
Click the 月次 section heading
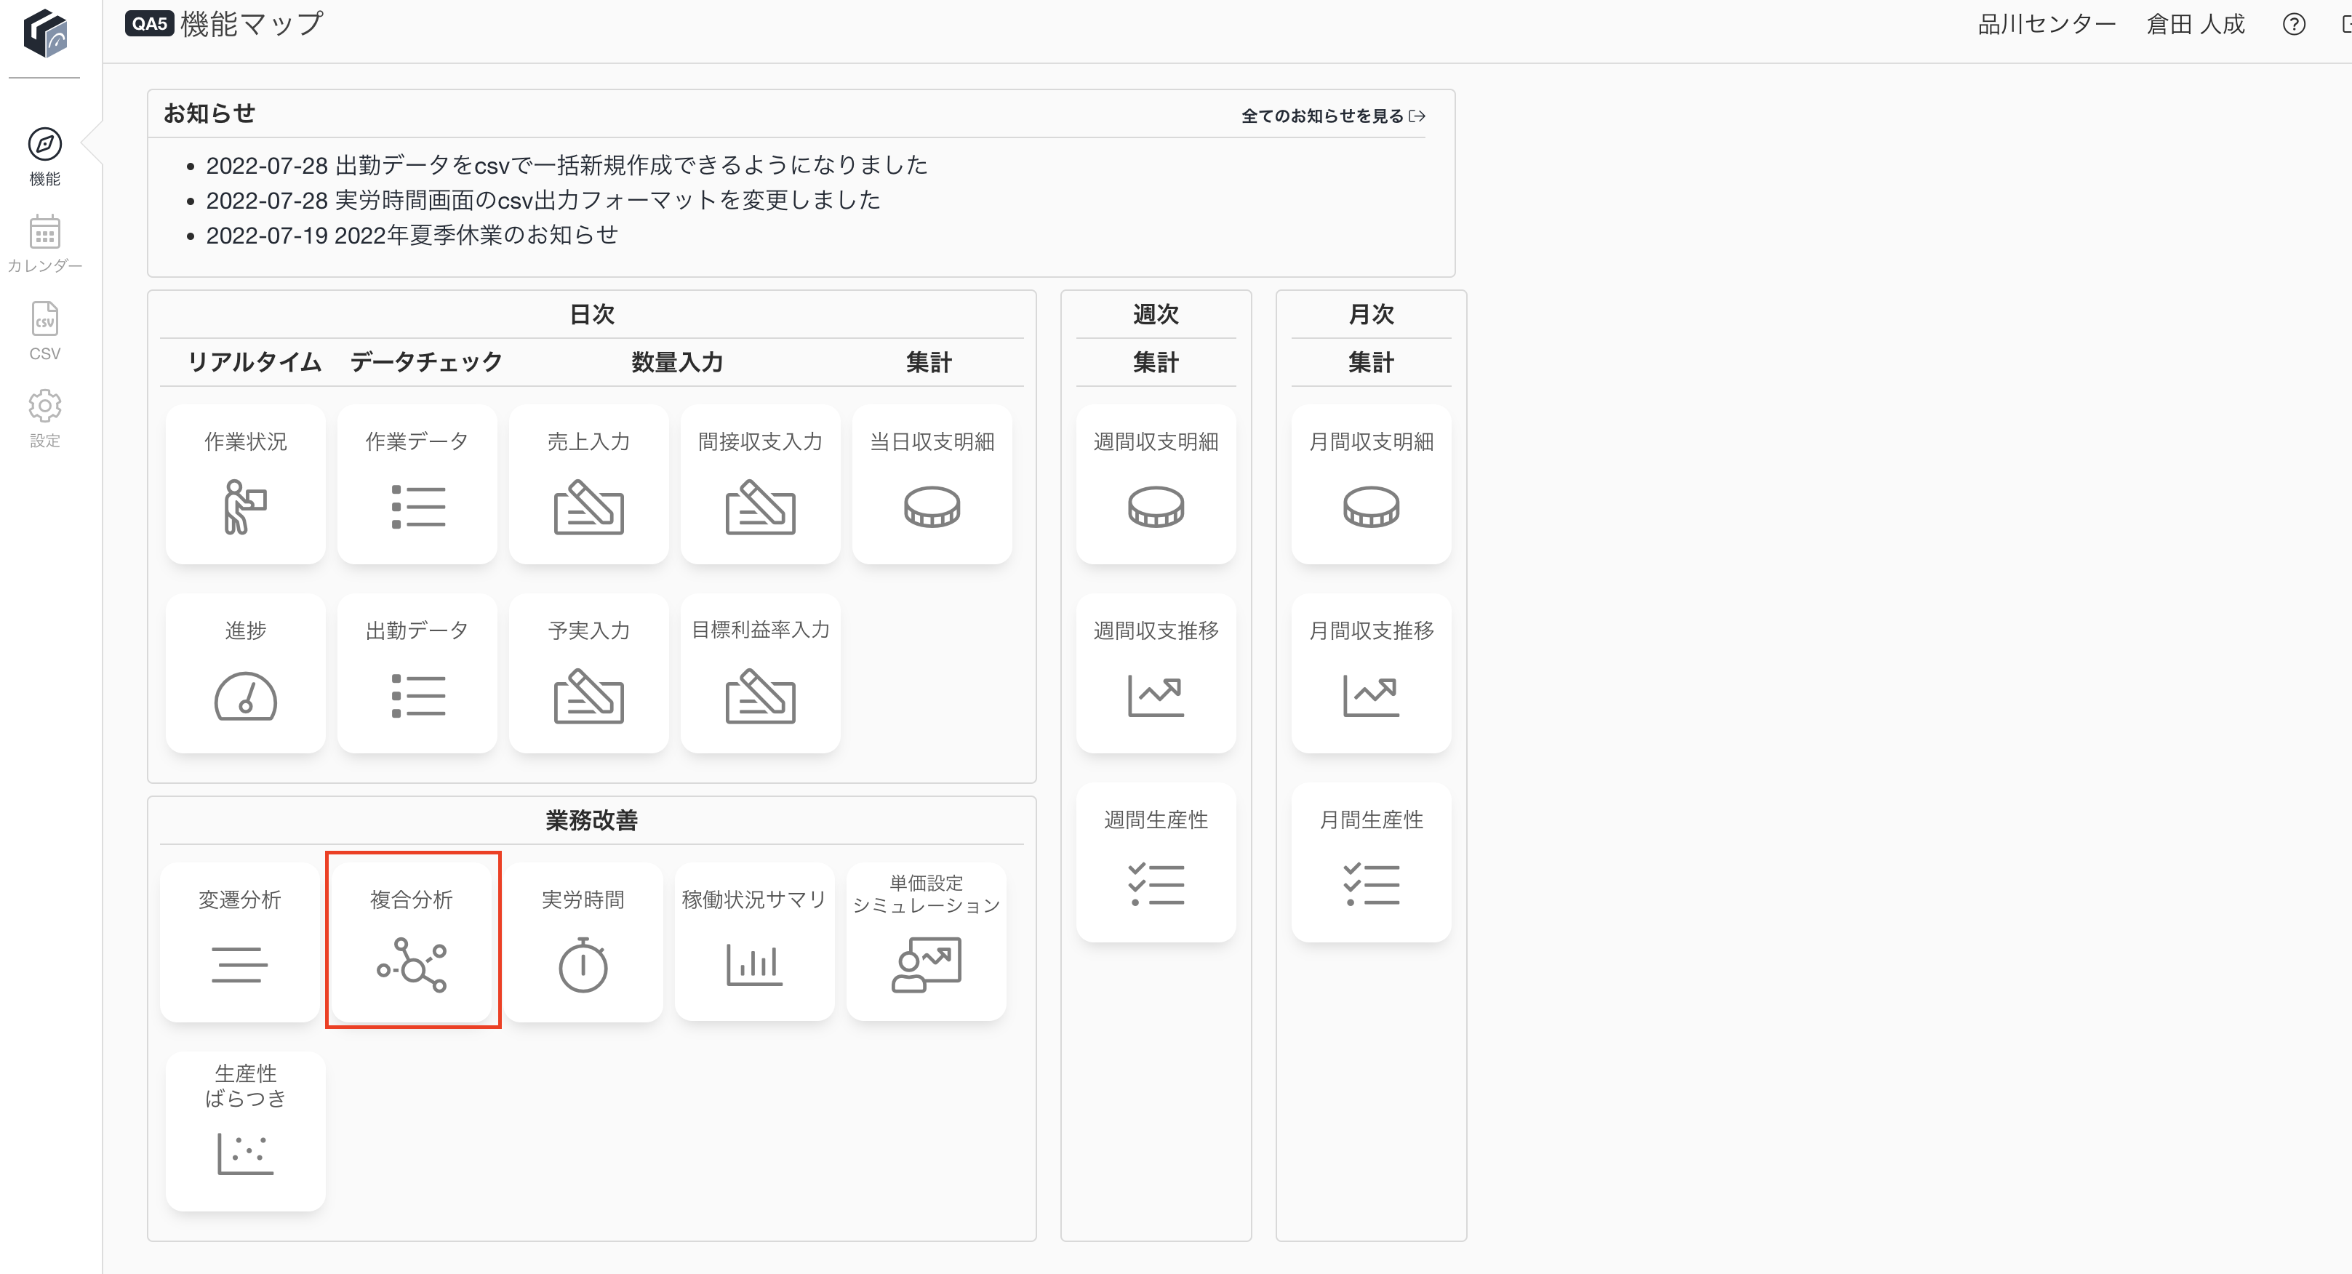coord(1372,314)
